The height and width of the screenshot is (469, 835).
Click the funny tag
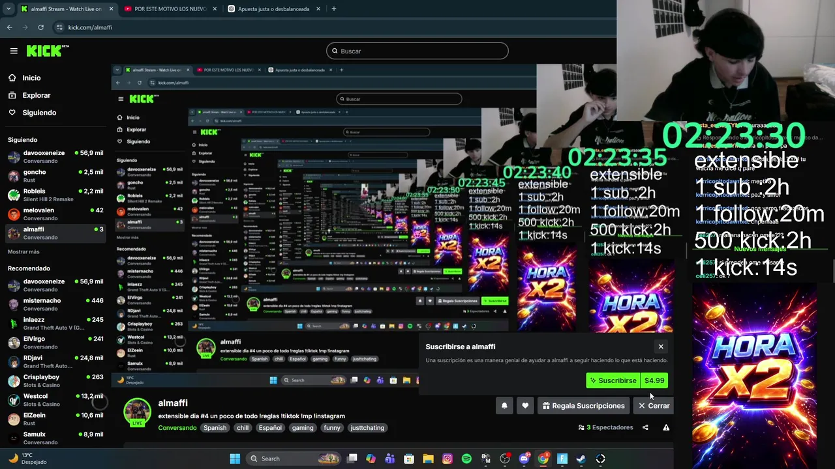(332, 428)
